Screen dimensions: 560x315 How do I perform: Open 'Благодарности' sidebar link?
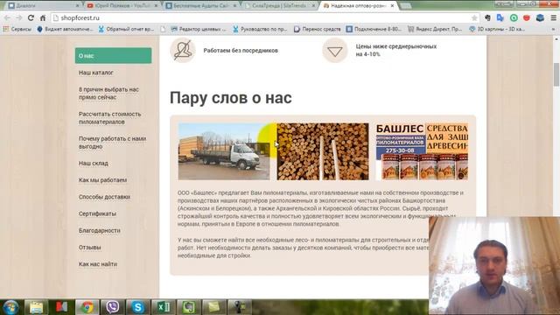point(99,230)
